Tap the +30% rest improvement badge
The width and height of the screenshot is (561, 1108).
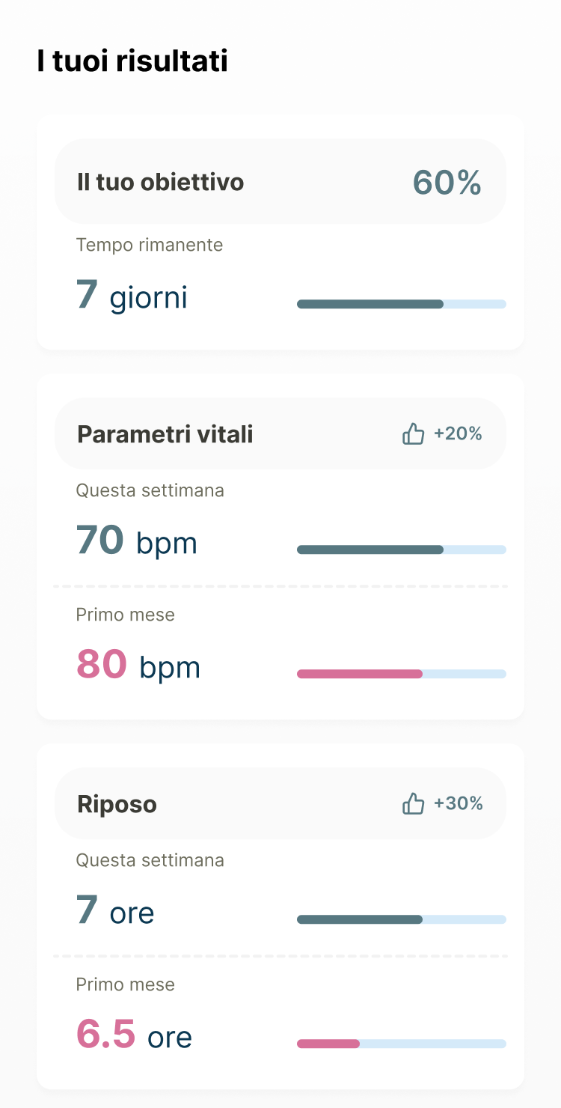pyautogui.click(x=458, y=803)
